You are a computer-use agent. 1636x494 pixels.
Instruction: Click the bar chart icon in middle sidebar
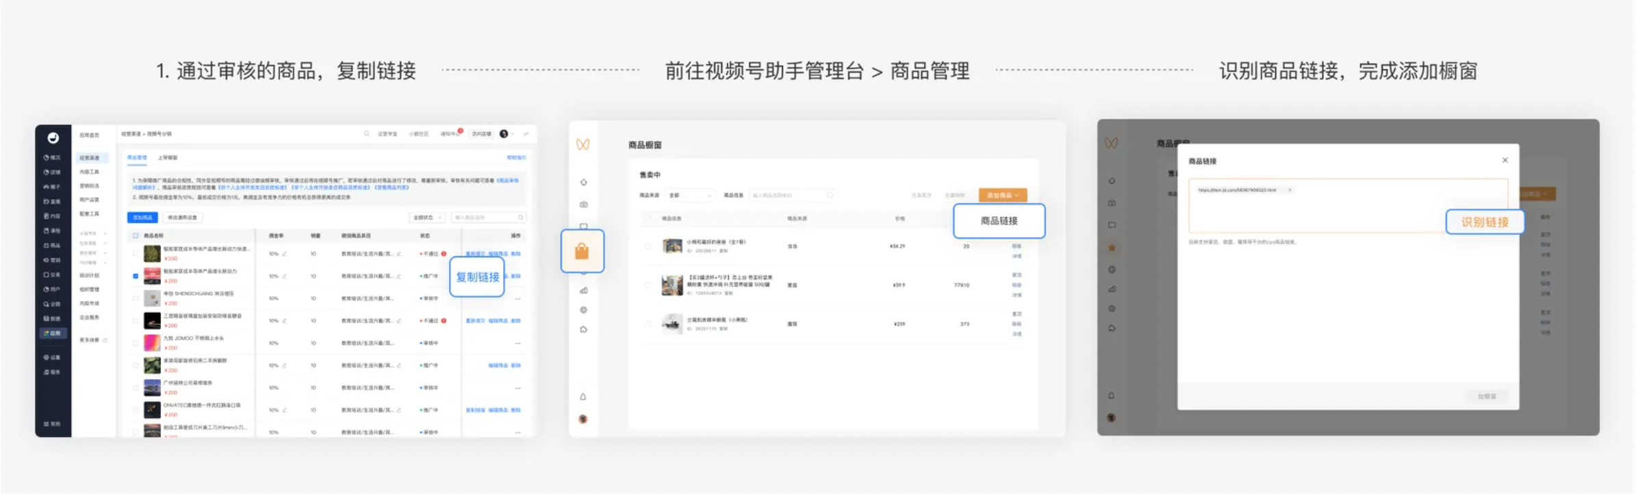tap(583, 290)
